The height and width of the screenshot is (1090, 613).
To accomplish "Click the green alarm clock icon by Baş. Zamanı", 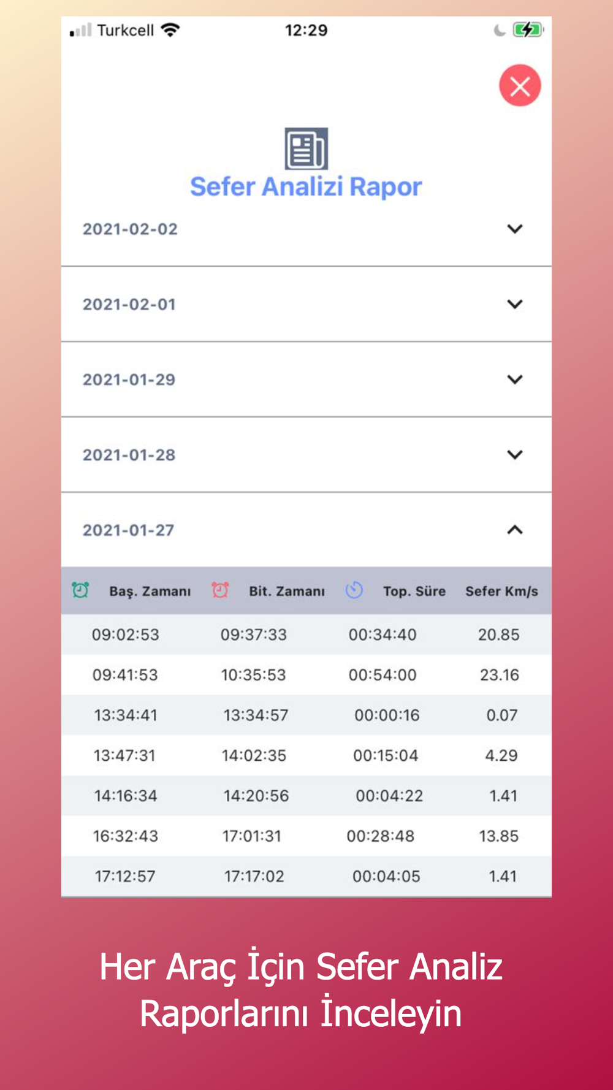I will (x=80, y=590).
